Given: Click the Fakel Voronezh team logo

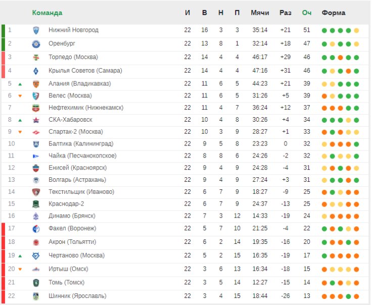Looking at the screenshot, I should pos(36,229).
